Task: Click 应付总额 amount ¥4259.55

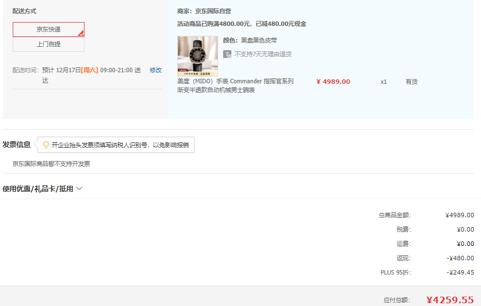Action: (450, 300)
